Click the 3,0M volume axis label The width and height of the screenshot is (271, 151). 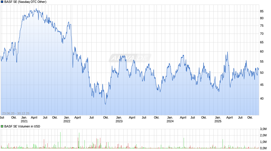coord(263,129)
